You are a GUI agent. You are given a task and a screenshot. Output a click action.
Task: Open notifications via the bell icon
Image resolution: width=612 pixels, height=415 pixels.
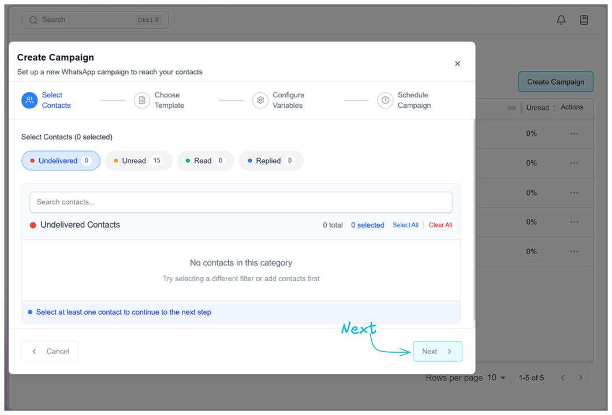(x=561, y=19)
